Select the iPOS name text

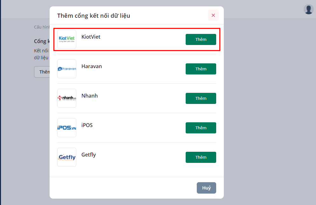click(x=87, y=125)
